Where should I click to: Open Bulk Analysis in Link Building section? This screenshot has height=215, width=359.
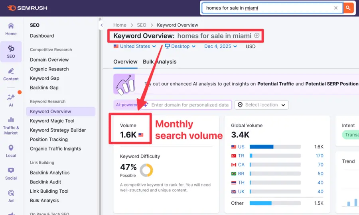(44, 201)
